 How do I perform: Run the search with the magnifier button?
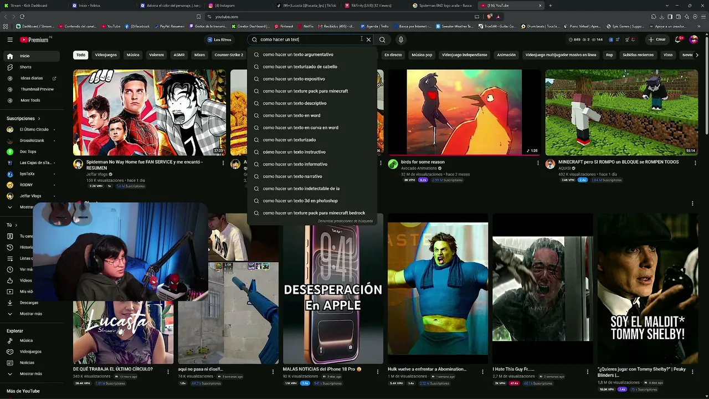[x=382, y=40]
